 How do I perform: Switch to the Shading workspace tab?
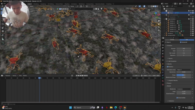67,4
